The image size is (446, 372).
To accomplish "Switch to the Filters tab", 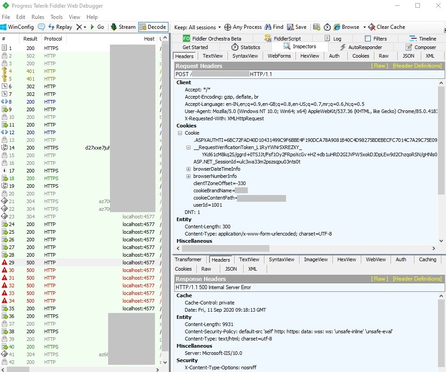I will point(376,38).
